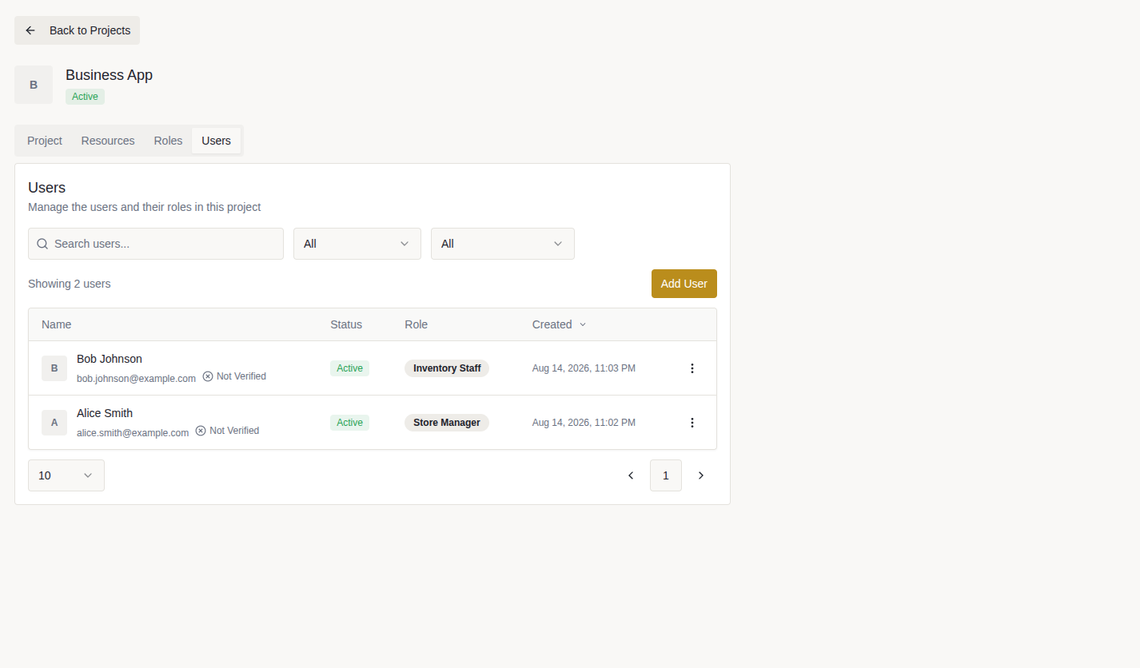Click bob.johnson@example.com email text
The width and height of the screenshot is (1140, 668).
coord(136,378)
